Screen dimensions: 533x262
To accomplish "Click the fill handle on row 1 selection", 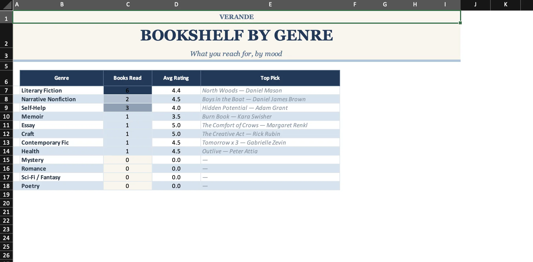I will click(x=460, y=23).
